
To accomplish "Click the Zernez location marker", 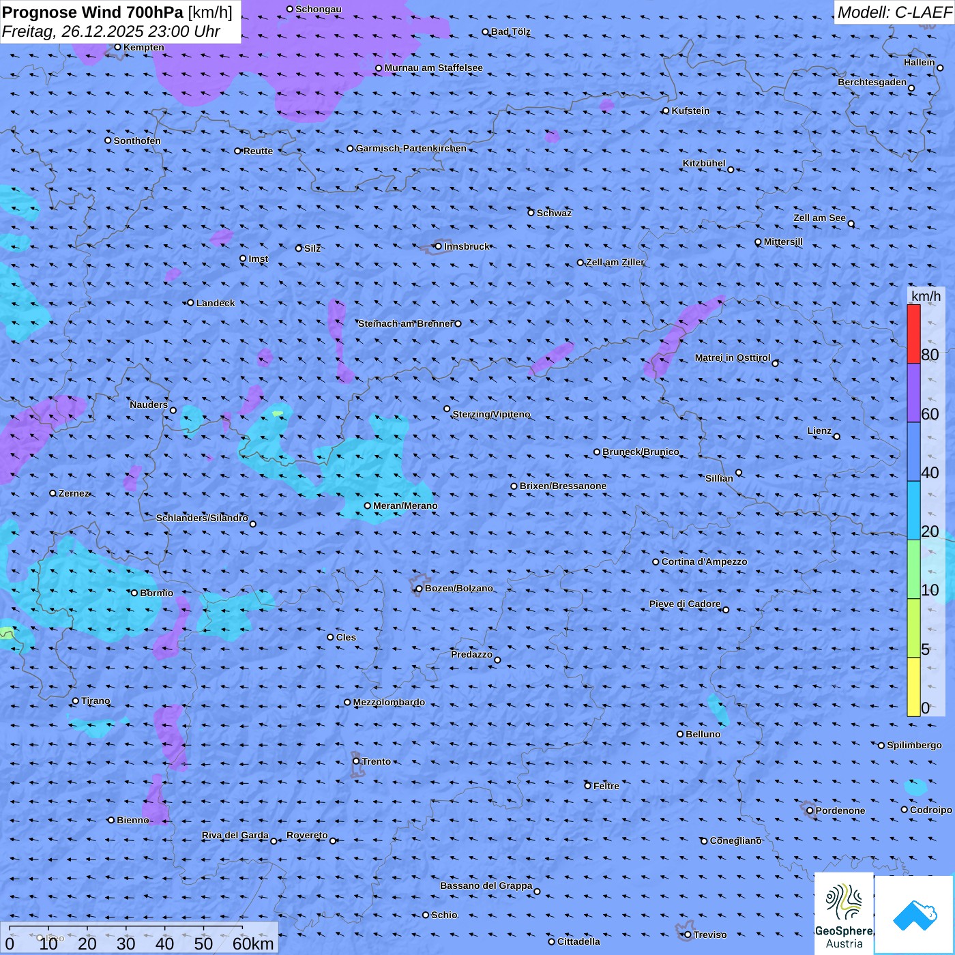I will (x=53, y=493).
